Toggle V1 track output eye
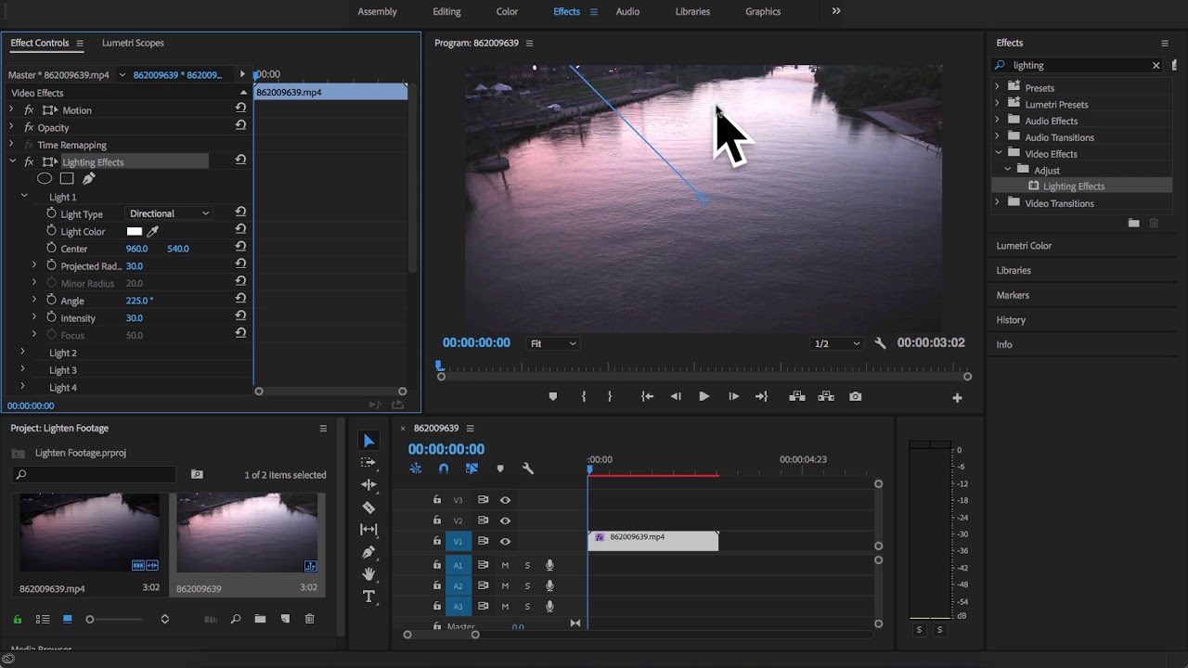This screenshot has height=668, width=1188. coord(505,541)
